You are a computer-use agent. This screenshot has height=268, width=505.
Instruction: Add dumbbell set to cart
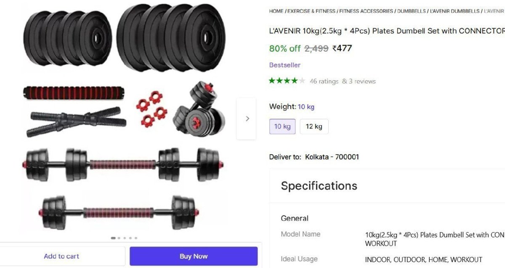click(62, 256)
